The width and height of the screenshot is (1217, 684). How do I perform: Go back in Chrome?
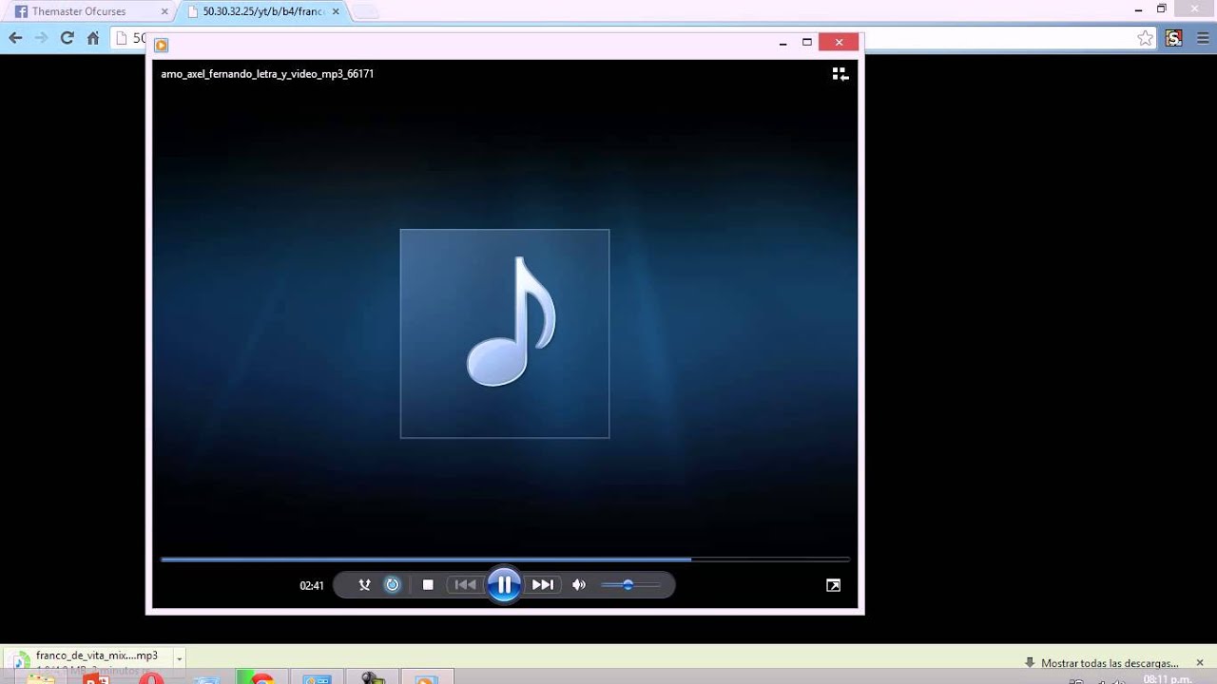pyautogui.click(x=15, y=38)
